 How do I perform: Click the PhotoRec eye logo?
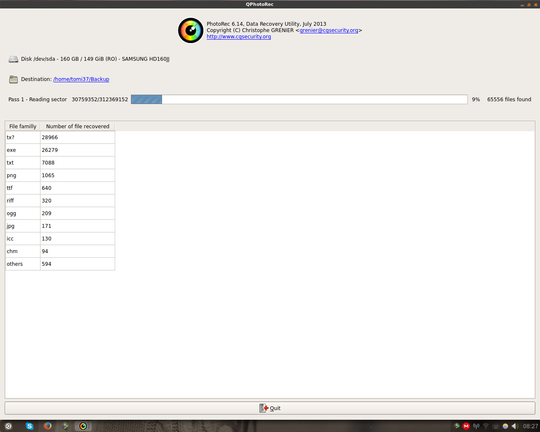191,30
